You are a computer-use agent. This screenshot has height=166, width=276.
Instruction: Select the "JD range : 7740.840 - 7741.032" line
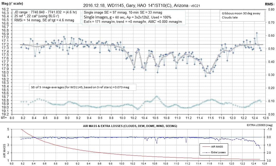[x=46, y=12]
